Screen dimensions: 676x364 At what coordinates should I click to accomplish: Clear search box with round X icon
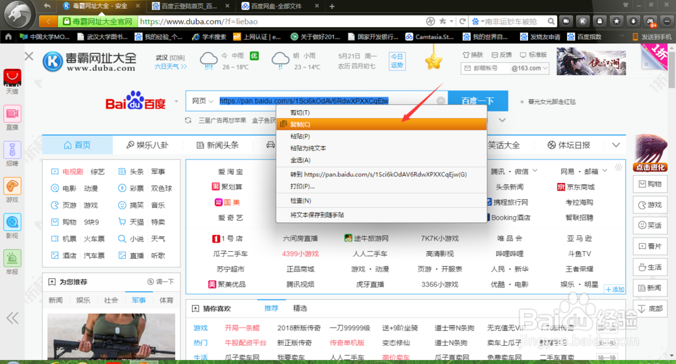441,101
